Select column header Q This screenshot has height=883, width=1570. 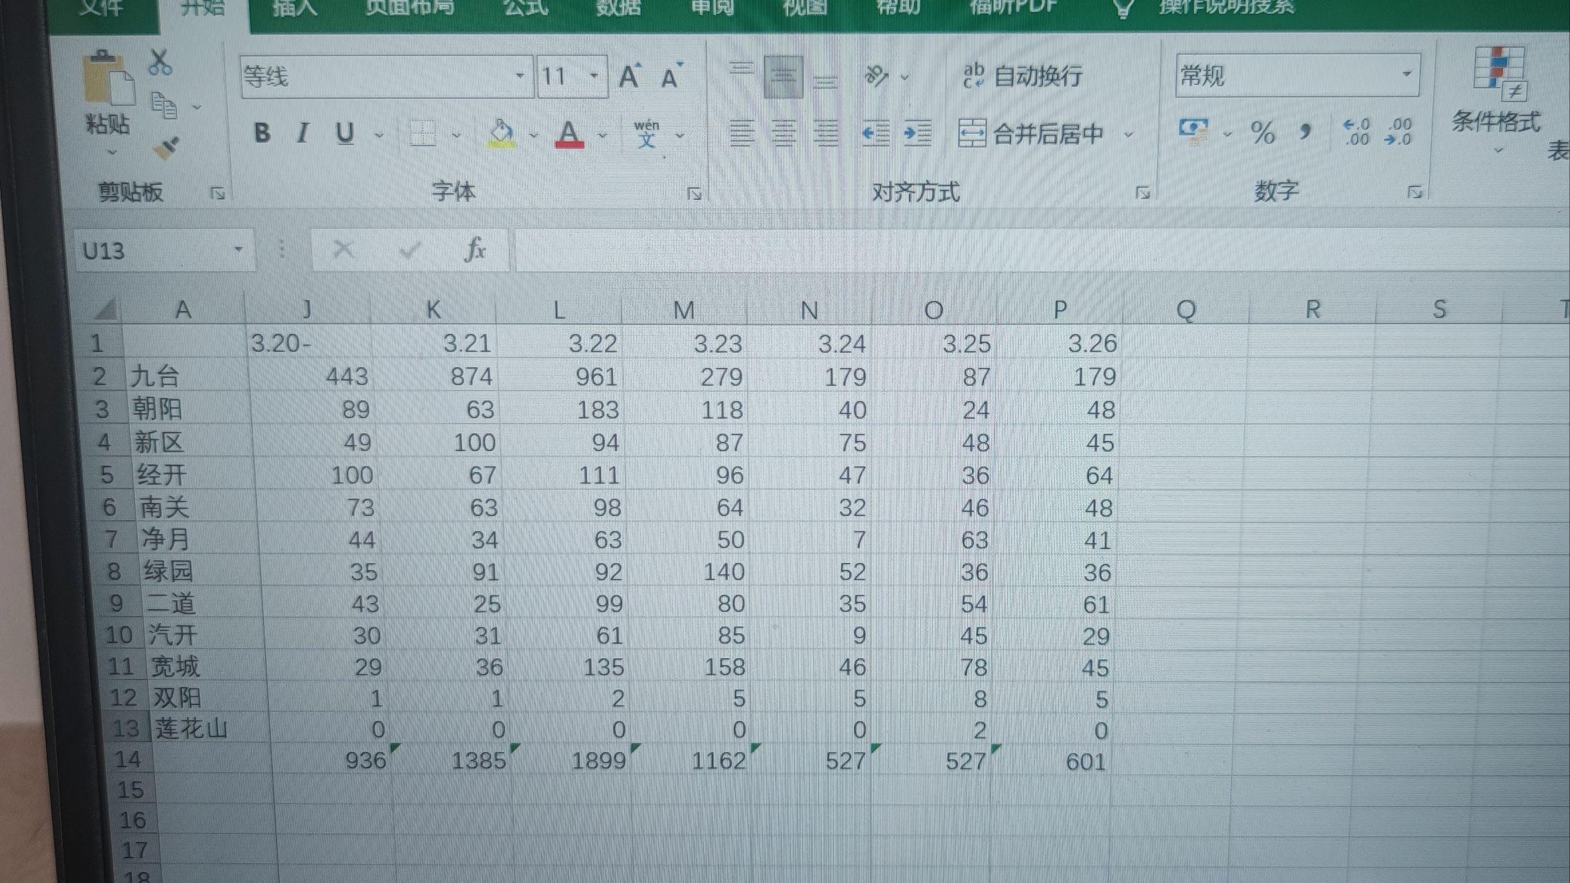point(1186,310)
